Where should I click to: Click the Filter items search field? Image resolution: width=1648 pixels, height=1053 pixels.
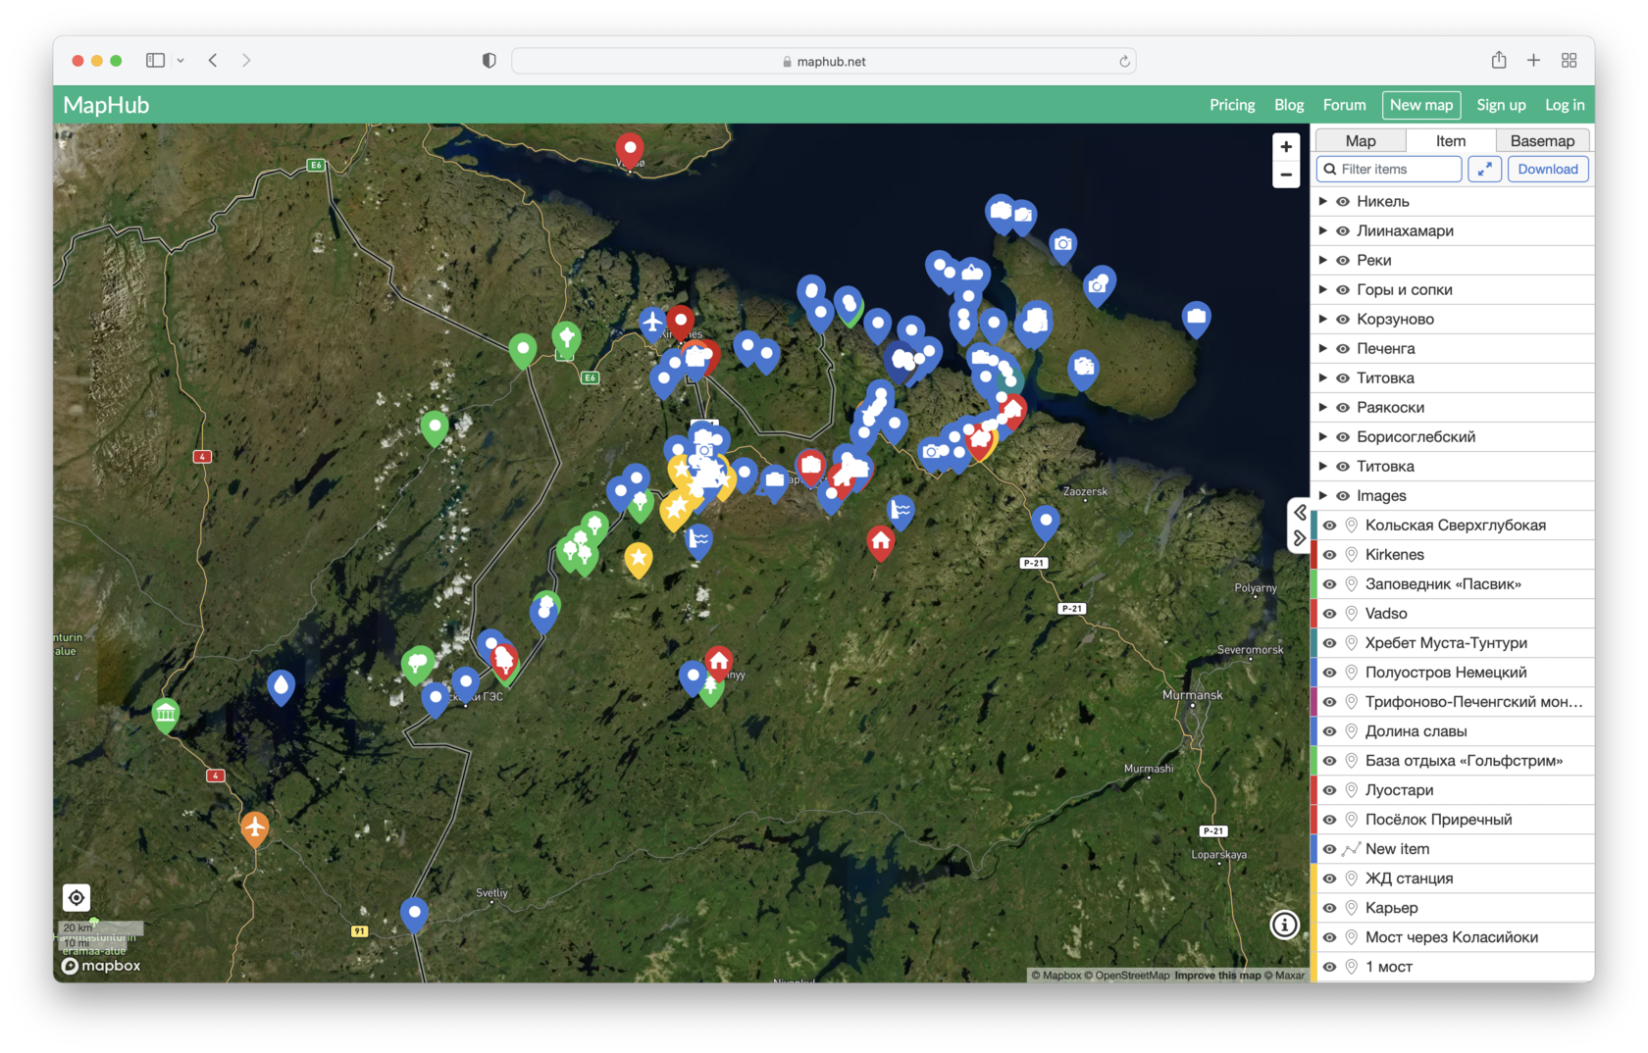pos(1388,169)
